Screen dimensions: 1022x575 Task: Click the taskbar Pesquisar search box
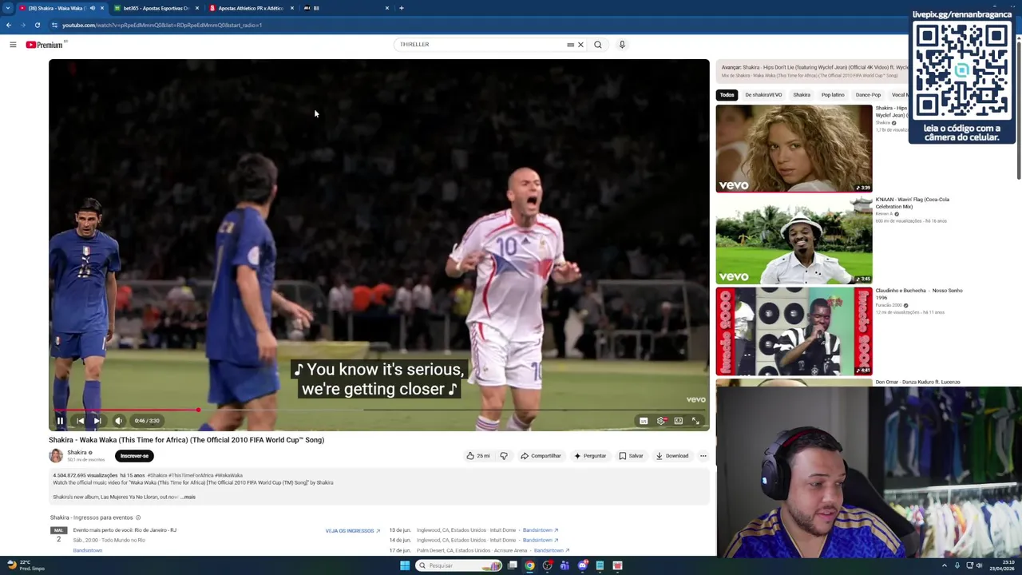[x=458, y=565]
